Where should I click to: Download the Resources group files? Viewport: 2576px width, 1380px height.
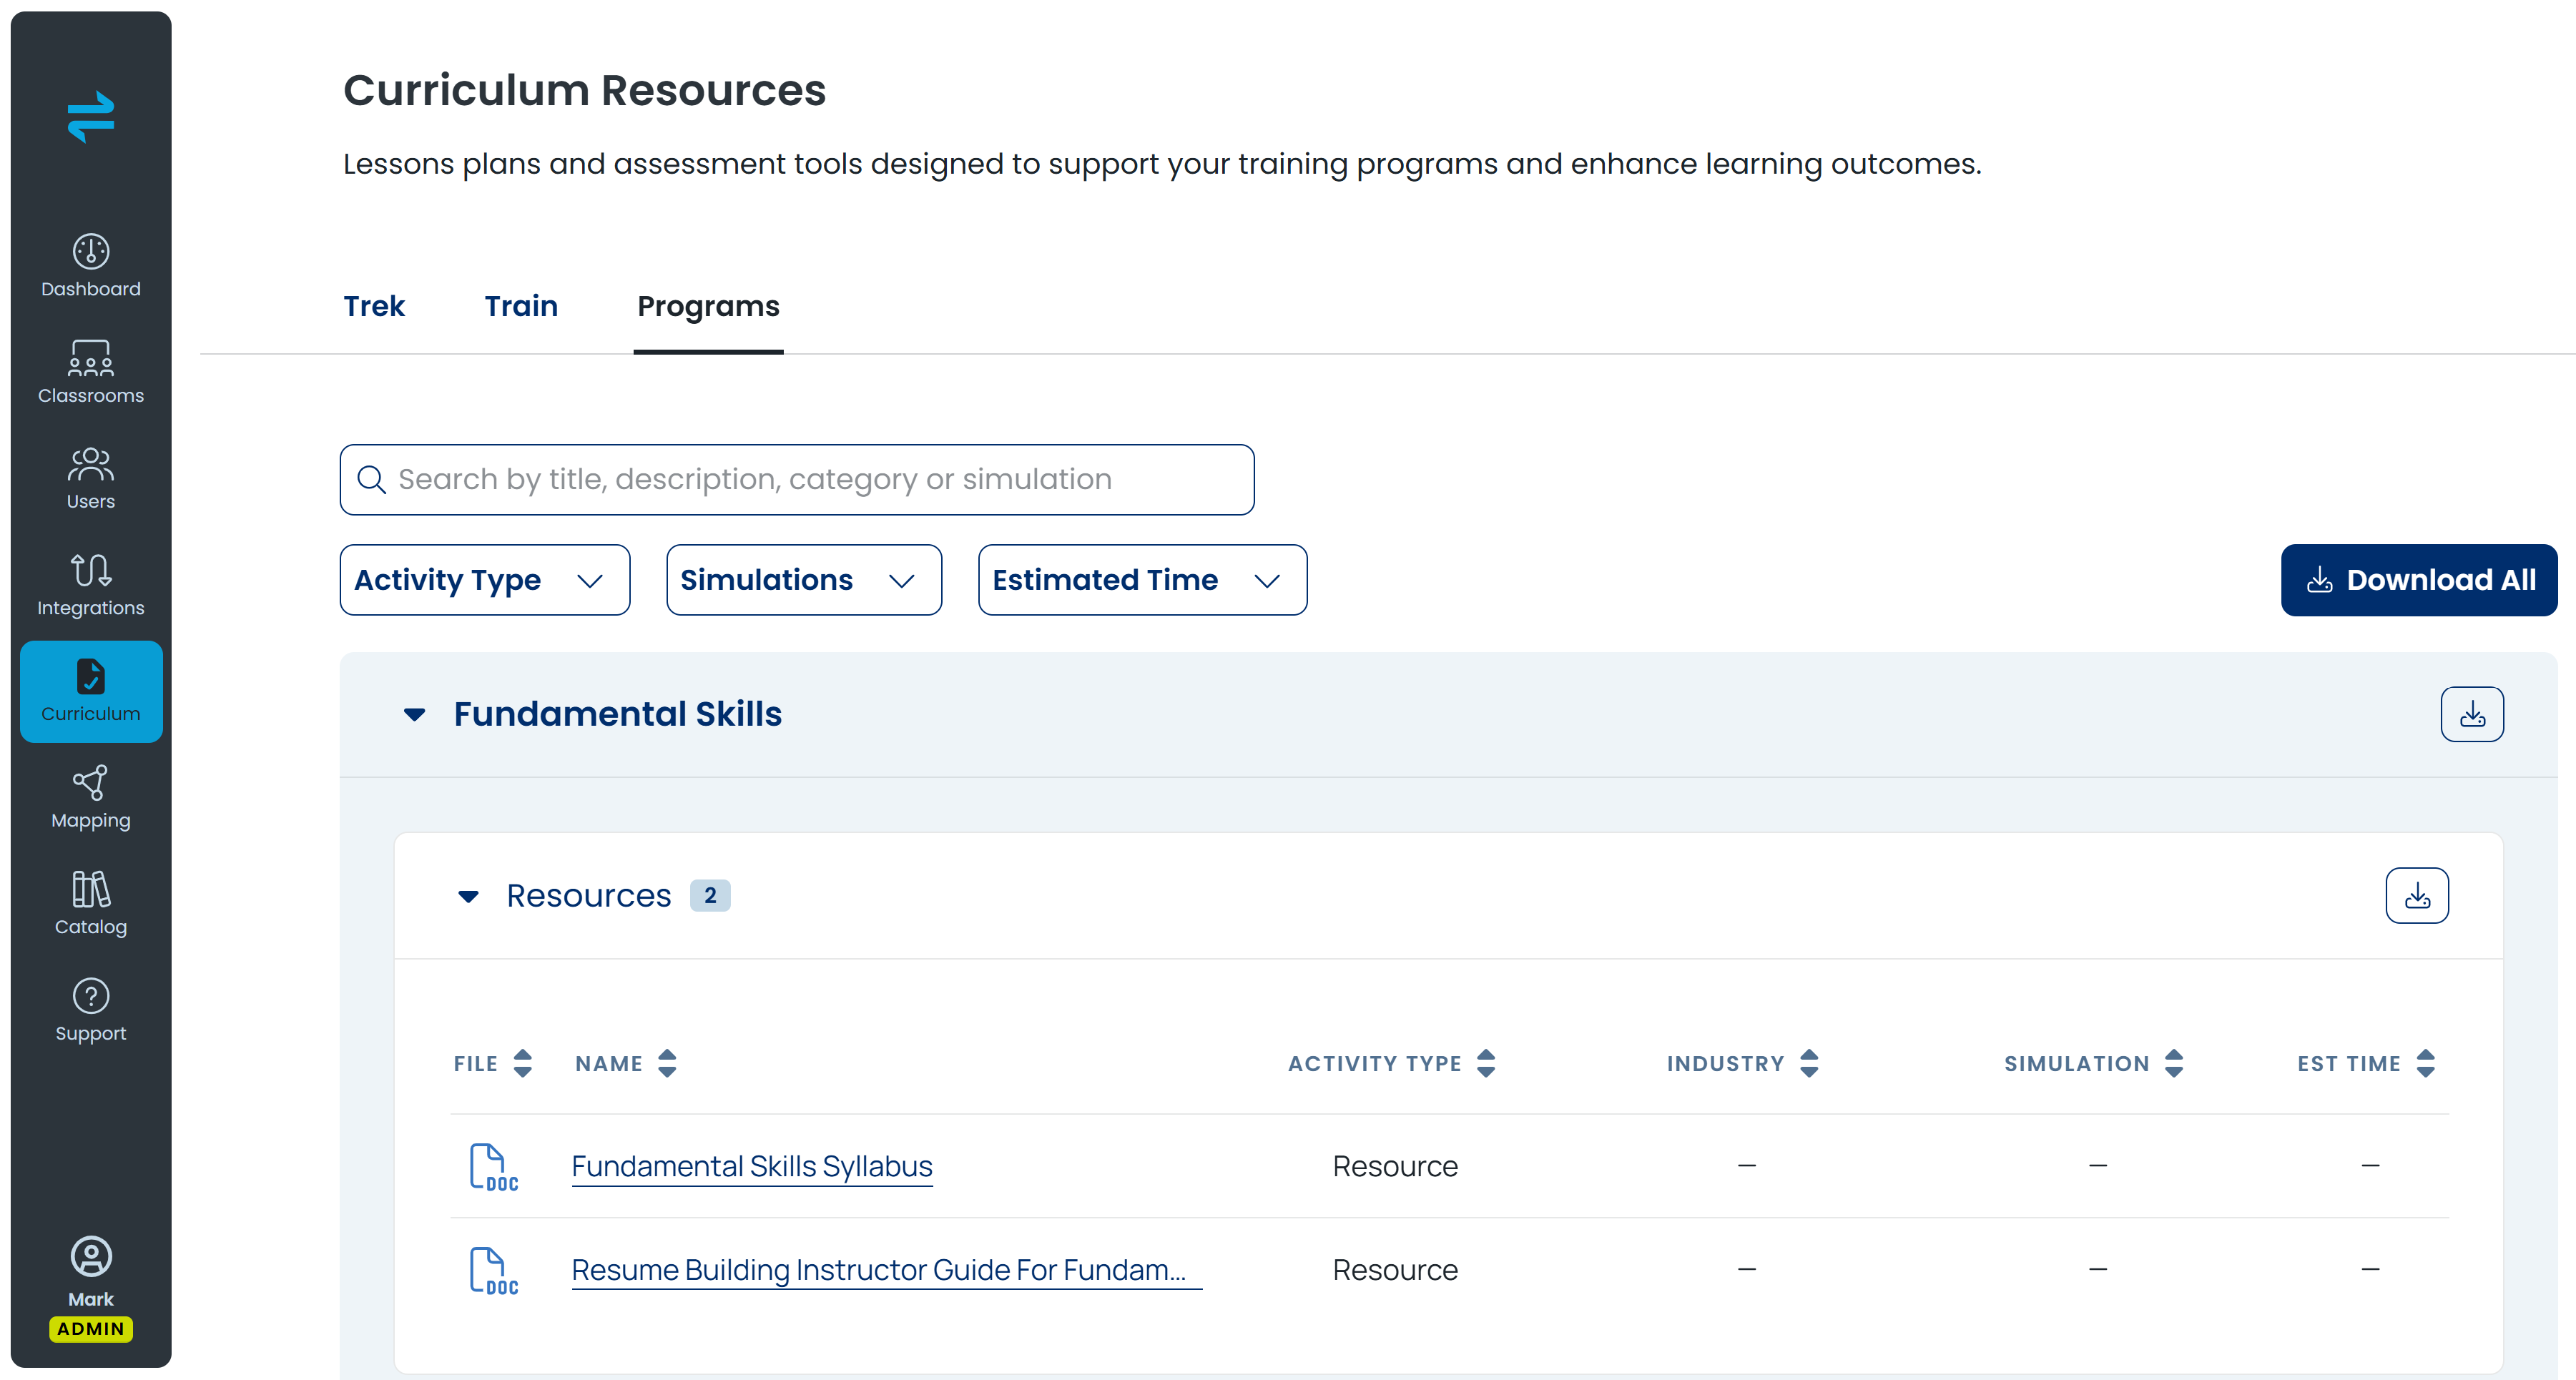2417,895
